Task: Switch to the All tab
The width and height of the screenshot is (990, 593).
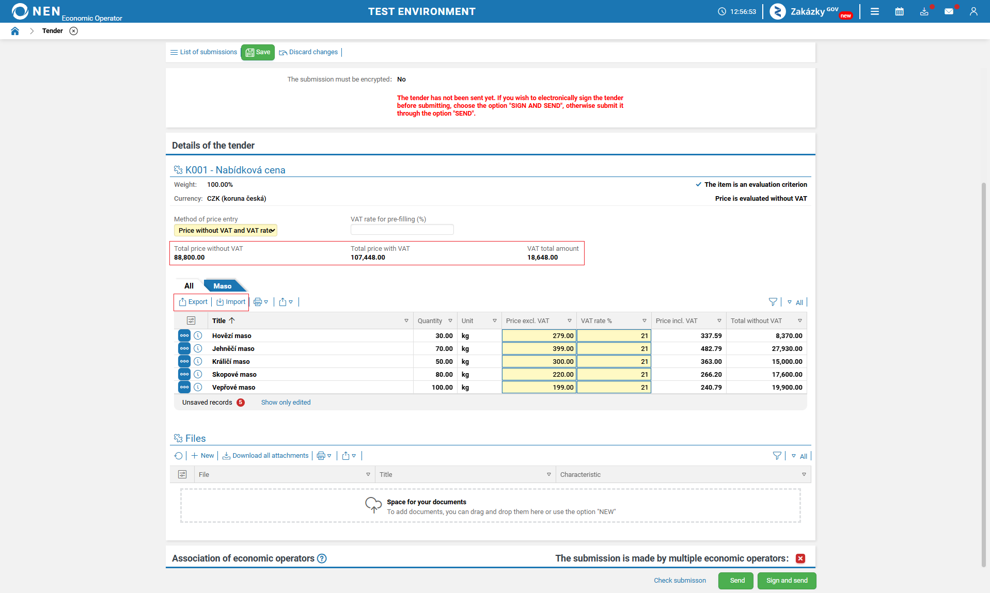Action: tap(189, 286)
